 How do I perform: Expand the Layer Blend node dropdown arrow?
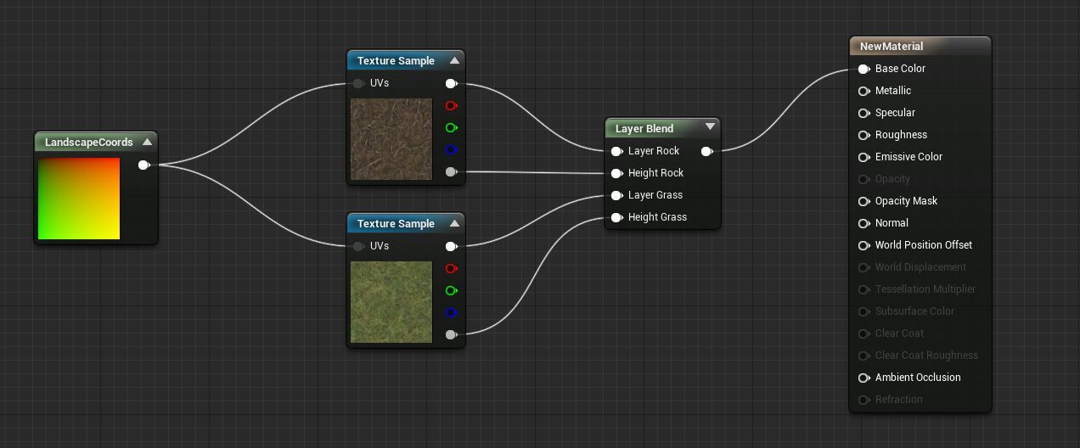pos(711,127)
